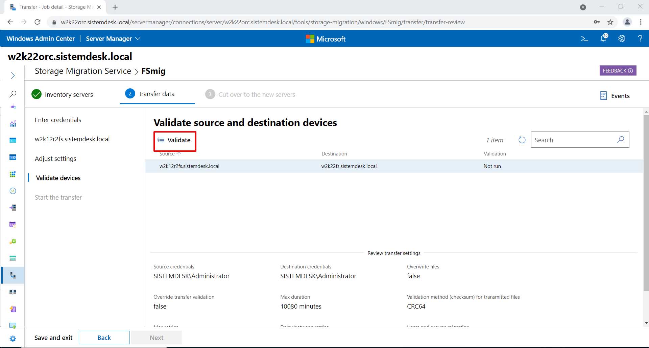Open w2k12r2fs.sistemdesk.local in left menu
The image size is (649, 348).
[x=72, y=139]
